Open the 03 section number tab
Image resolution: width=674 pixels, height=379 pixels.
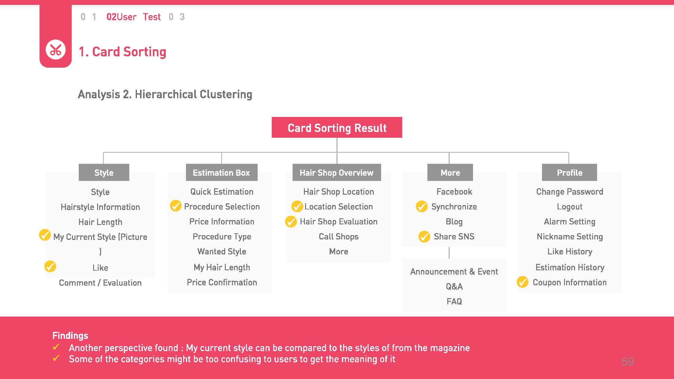point(177,17)
